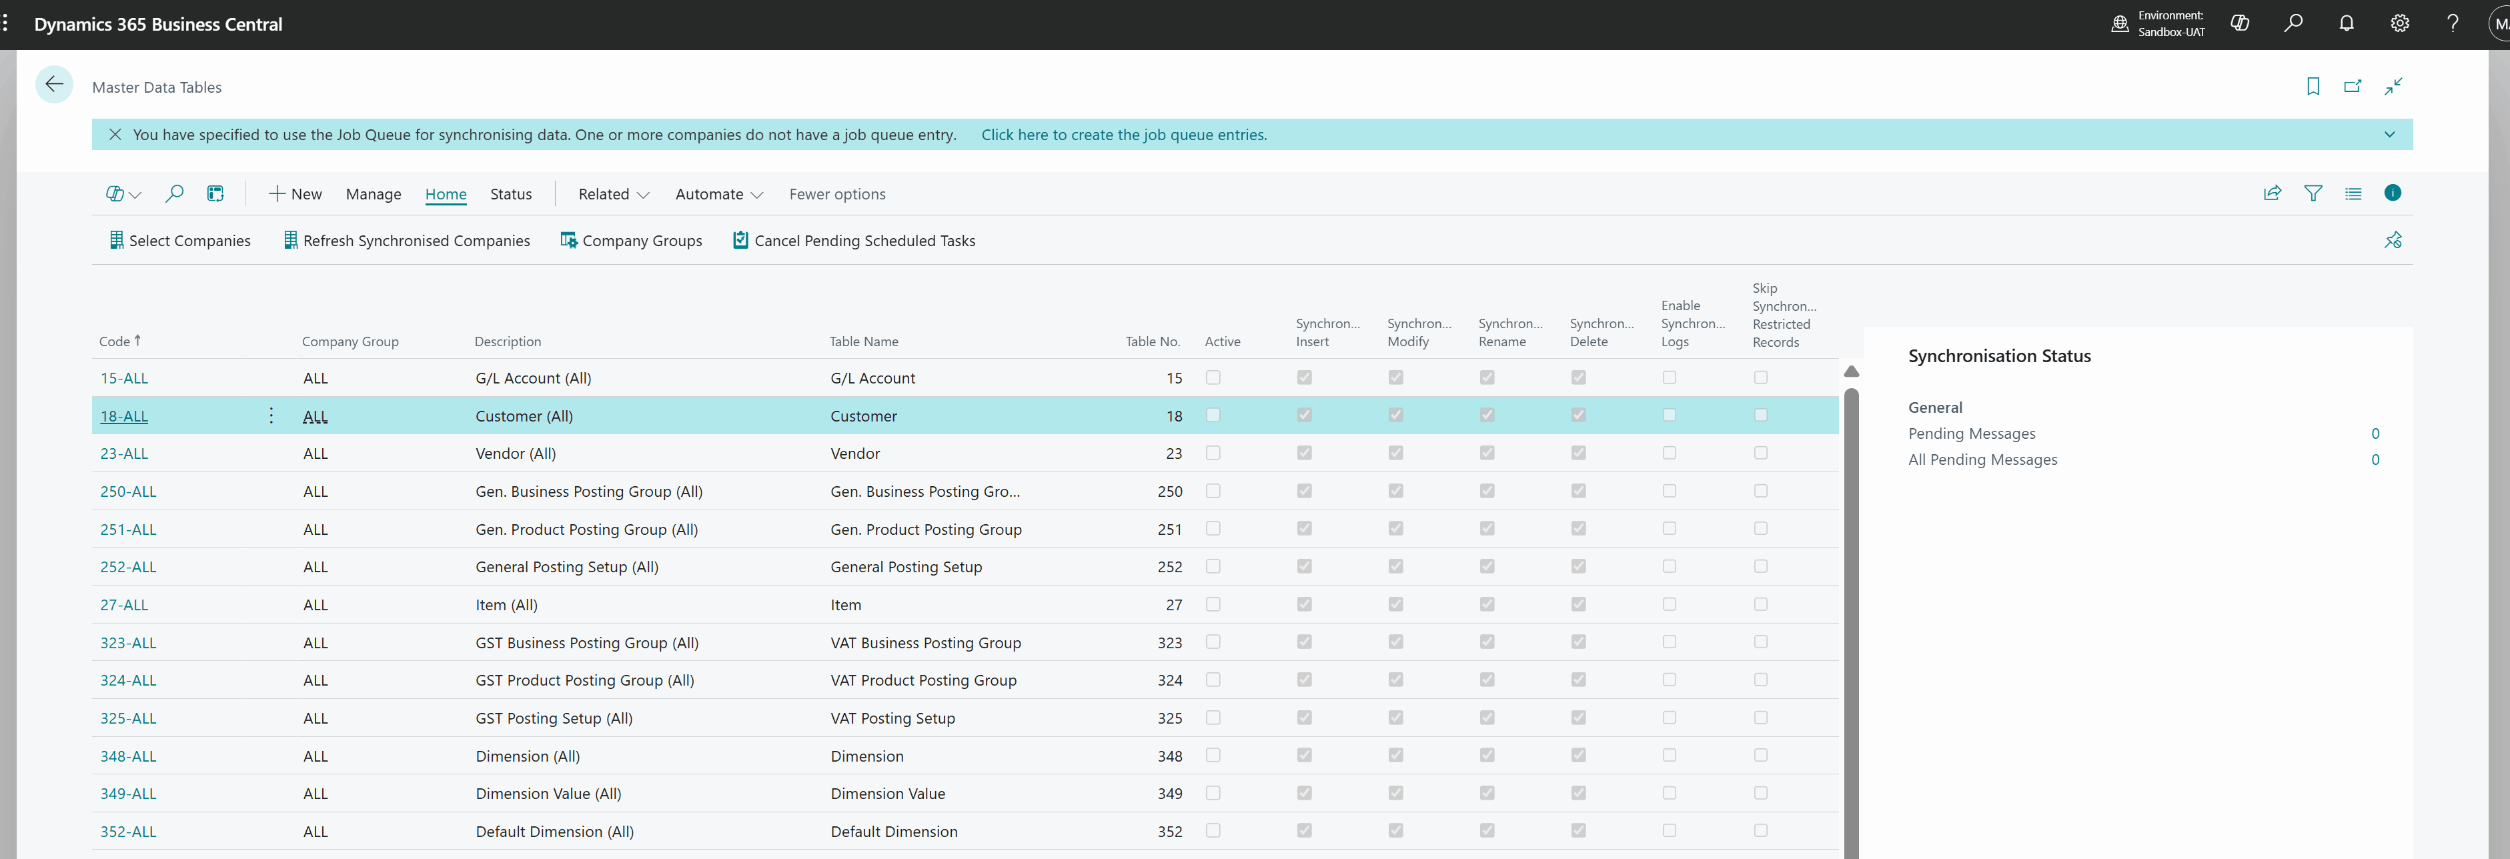Screen dimensions: 2510x859
Task: Select the Home tab
Action: click(446, 194)
